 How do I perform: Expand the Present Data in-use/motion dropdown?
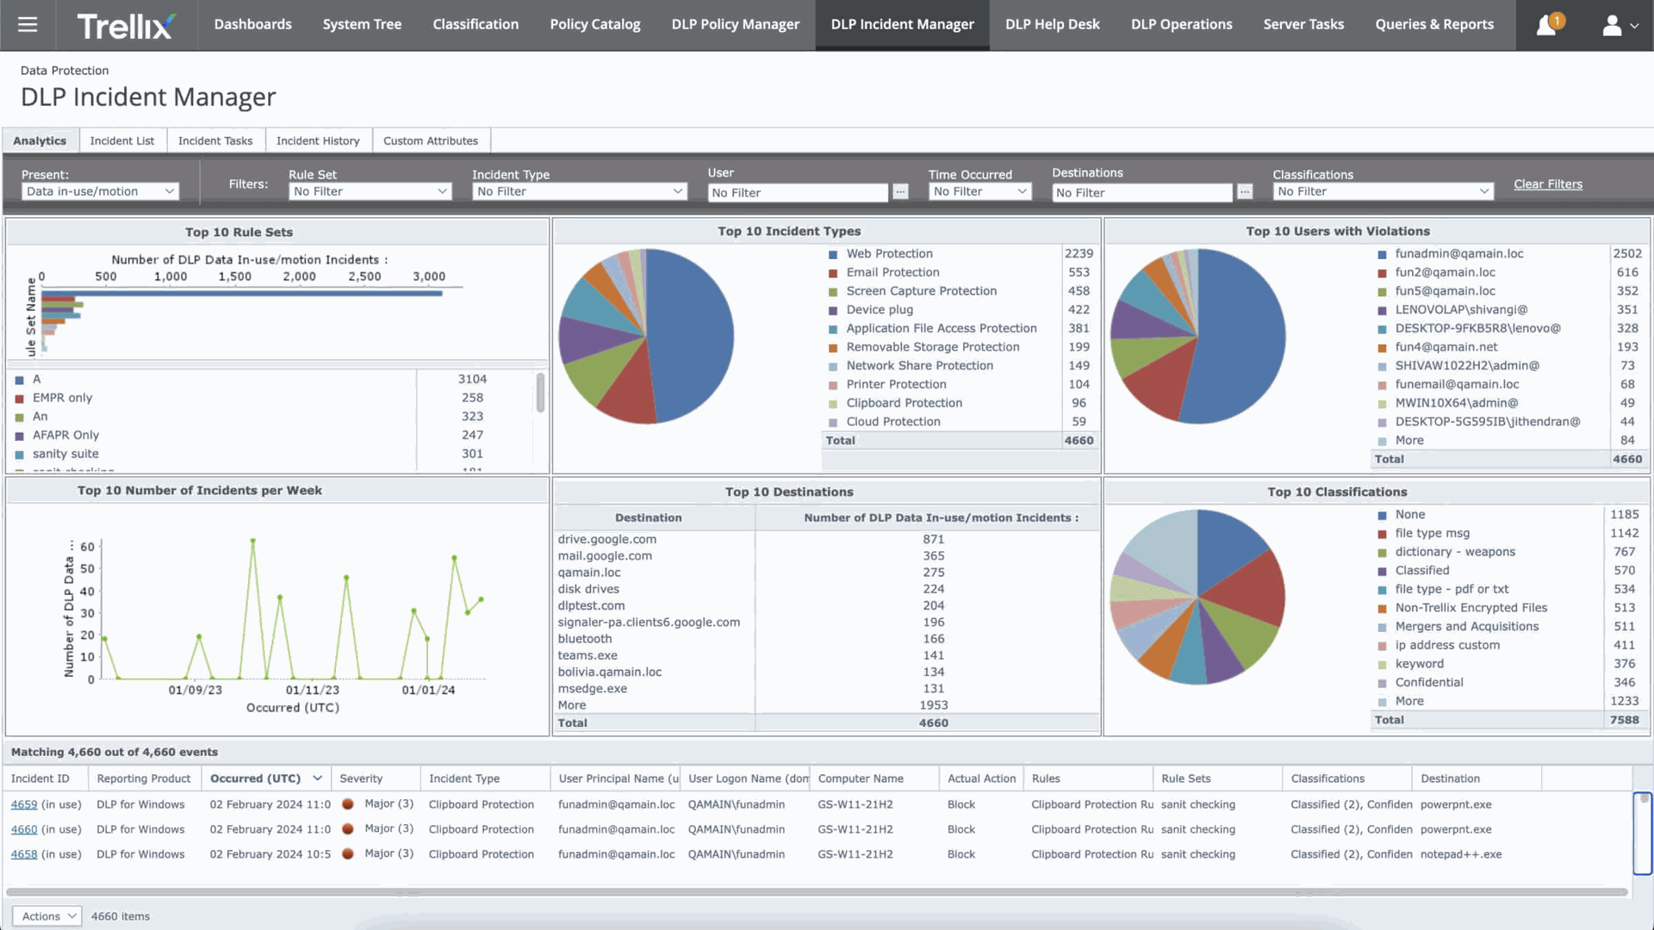[x=100, y=191]
